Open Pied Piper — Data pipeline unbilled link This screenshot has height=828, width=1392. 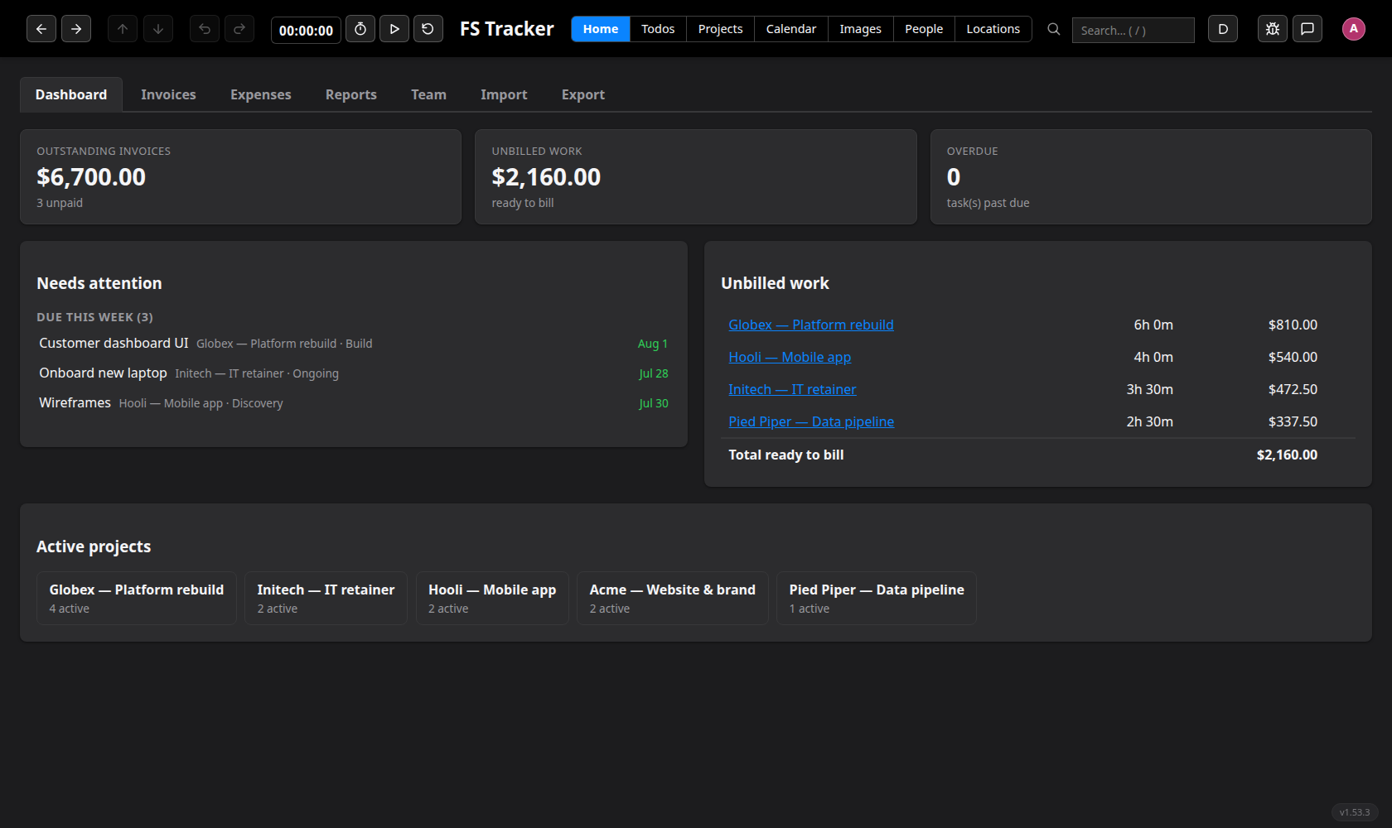pos(811,421)
